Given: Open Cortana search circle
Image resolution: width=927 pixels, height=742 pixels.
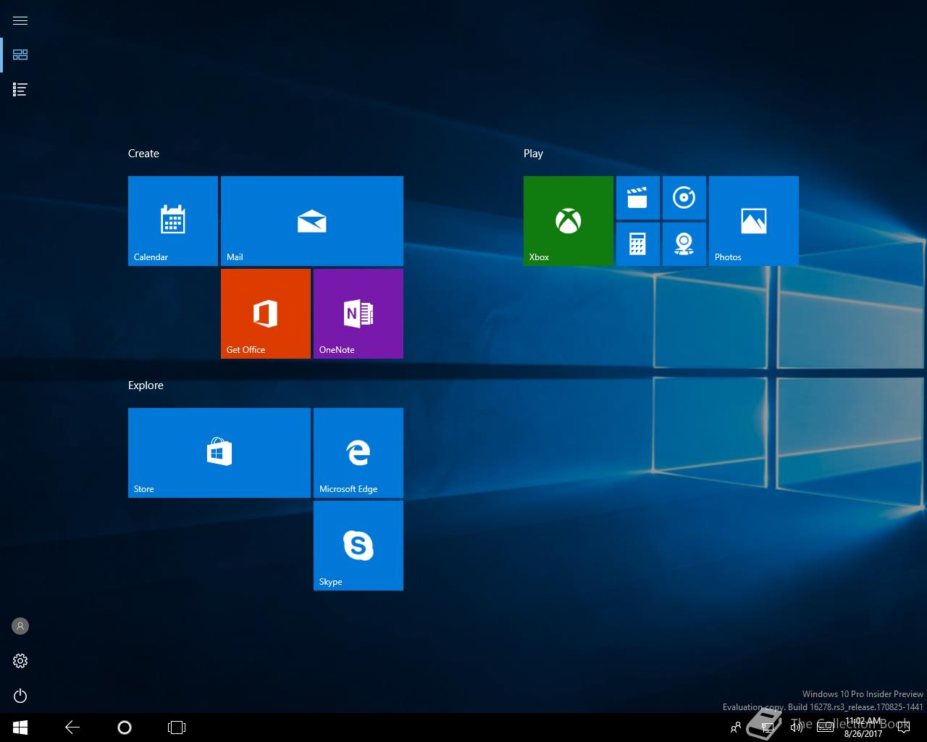Looking at the screenshot, I should coord(125,728).
